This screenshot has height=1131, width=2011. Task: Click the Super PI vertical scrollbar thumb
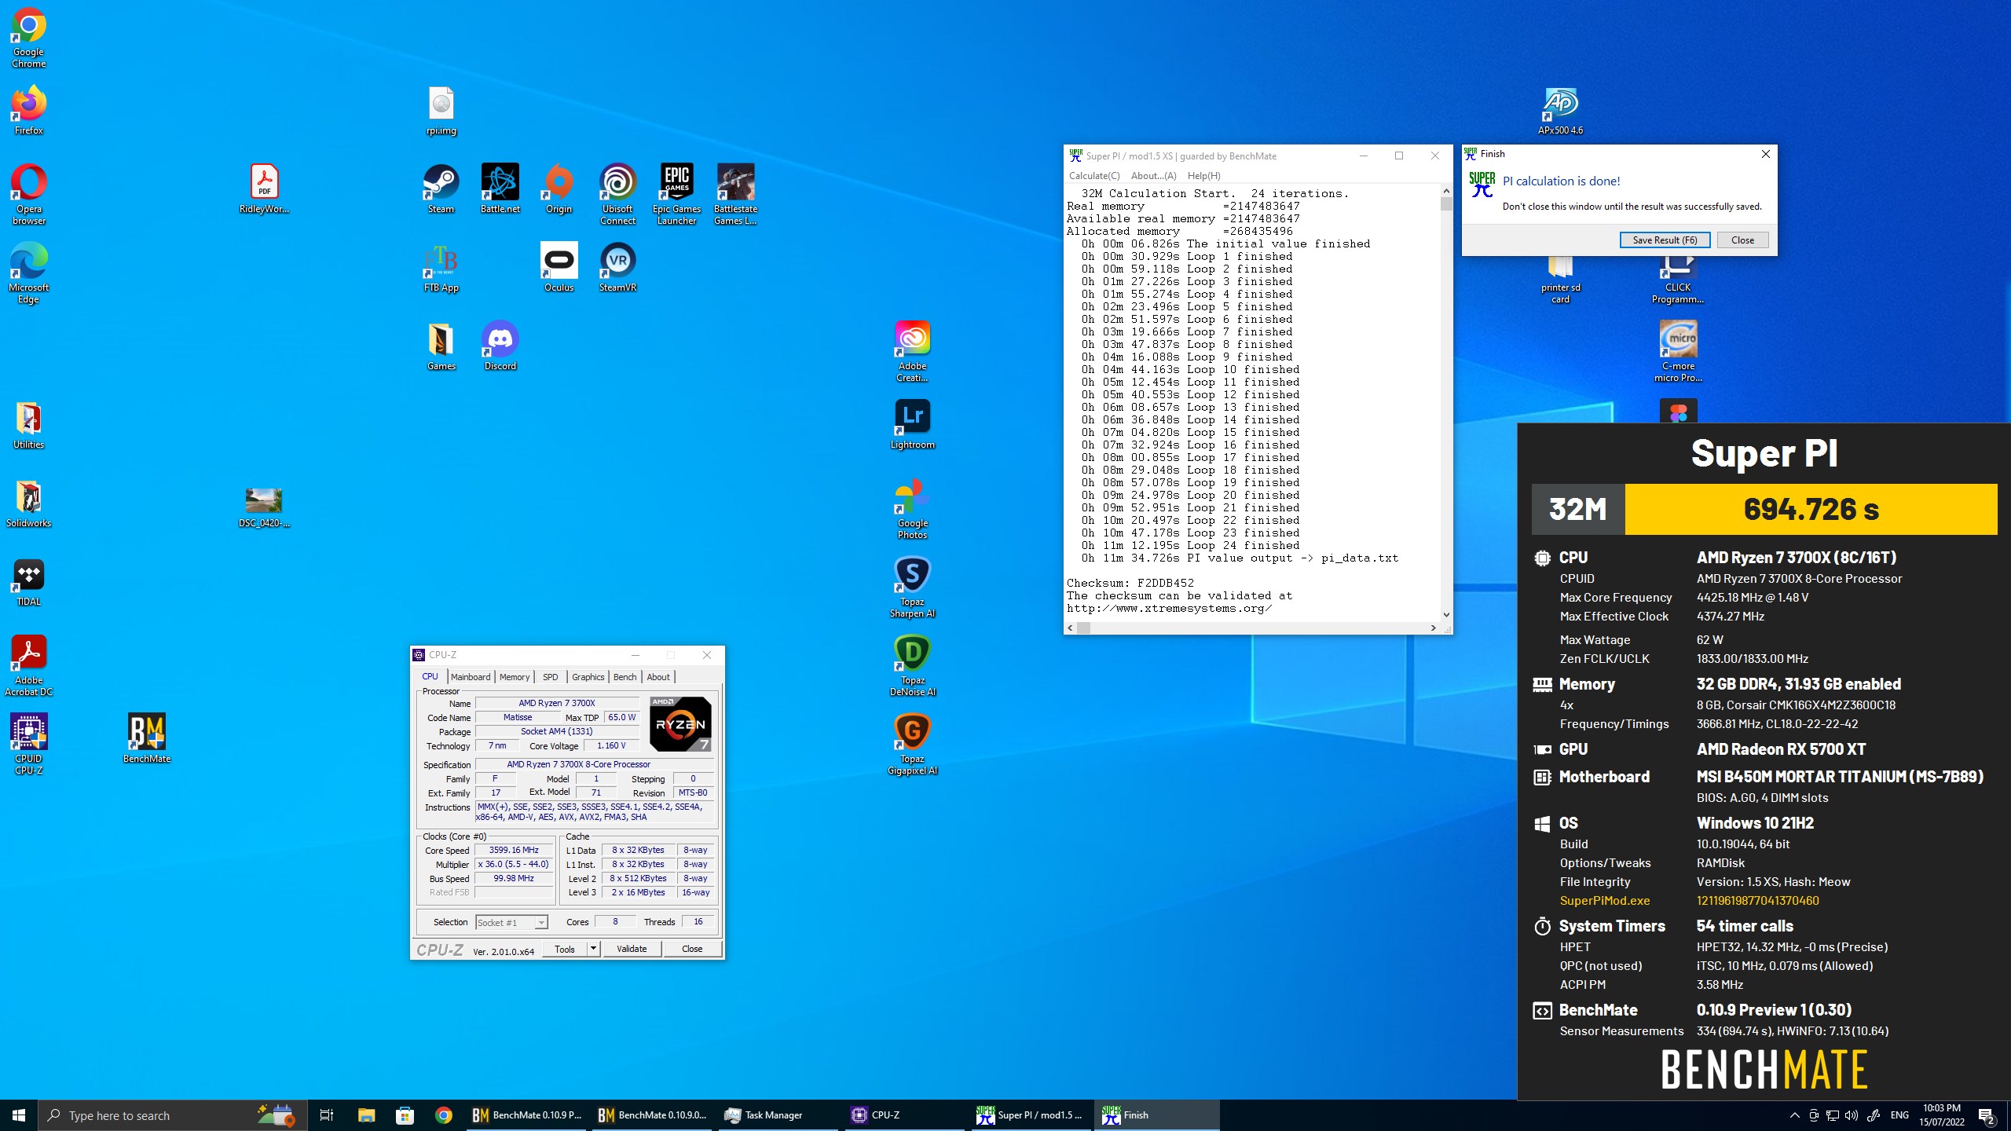click(1446, 204)
